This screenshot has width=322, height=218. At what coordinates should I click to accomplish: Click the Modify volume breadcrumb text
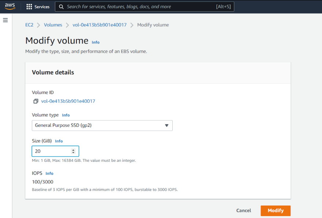(153, 25)
